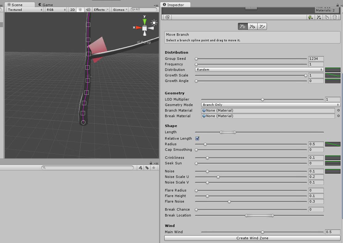Image resolution: width=343 pixels, height=243 pixels.
Task: Toggle scene lighting sun button
Action: click(80, 10)
